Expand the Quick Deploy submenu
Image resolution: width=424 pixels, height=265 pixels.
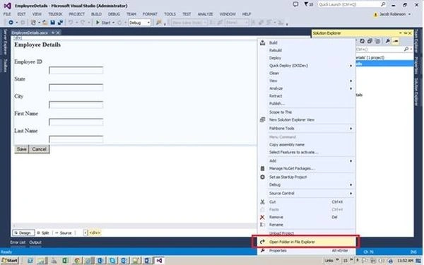[351, 66]
